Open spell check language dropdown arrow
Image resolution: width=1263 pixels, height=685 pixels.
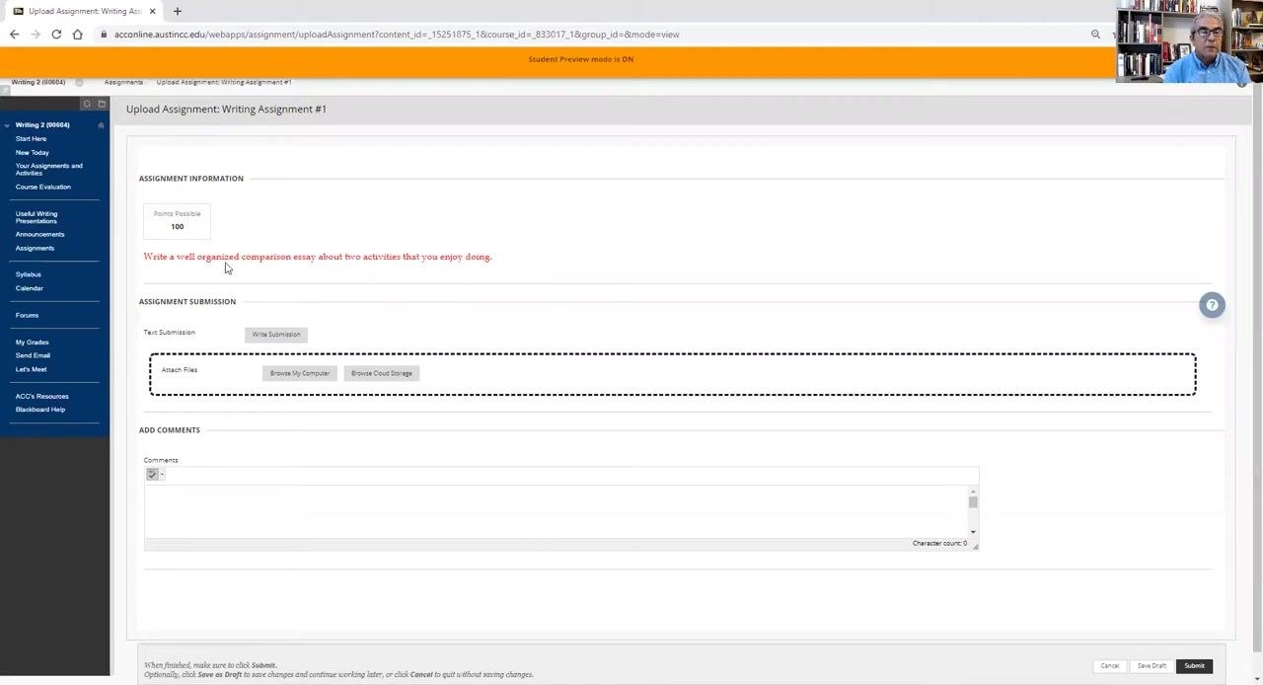coord(162,475)
